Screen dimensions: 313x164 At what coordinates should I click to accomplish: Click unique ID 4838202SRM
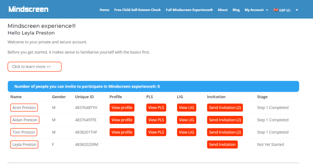(87, 144)
